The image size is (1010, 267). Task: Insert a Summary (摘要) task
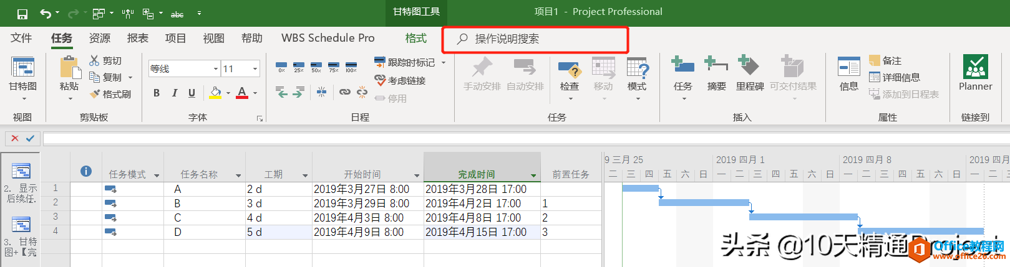click(x=716, y=73)
